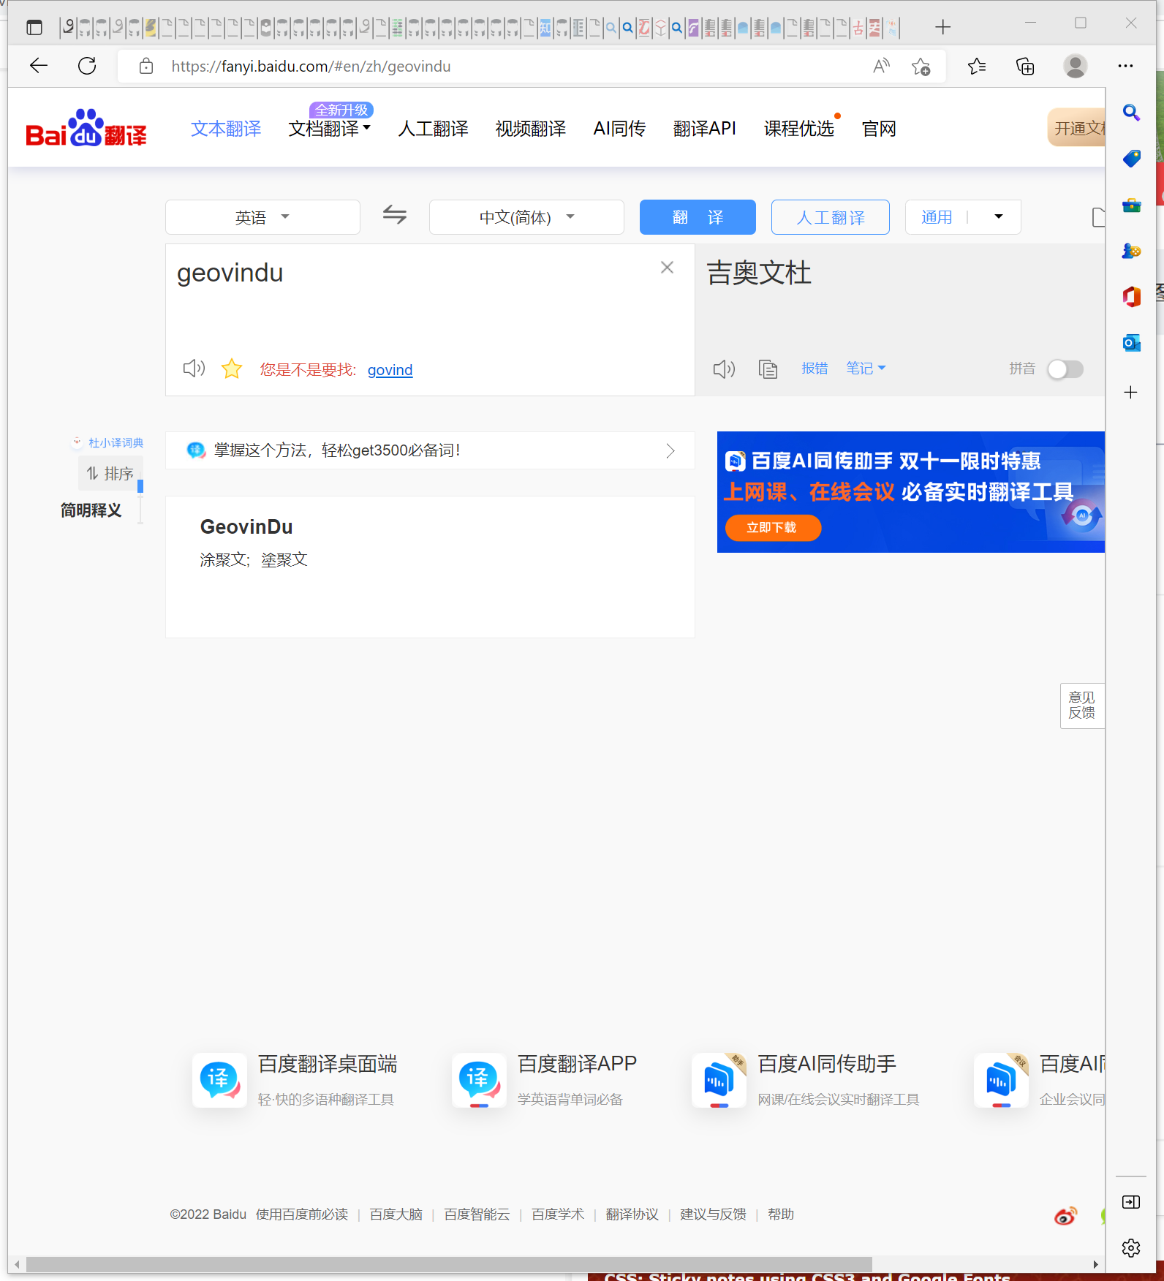Viewport: 1164px width, 1281px height.
Task: Open a new browser tab
Action: tap(942, 28)
